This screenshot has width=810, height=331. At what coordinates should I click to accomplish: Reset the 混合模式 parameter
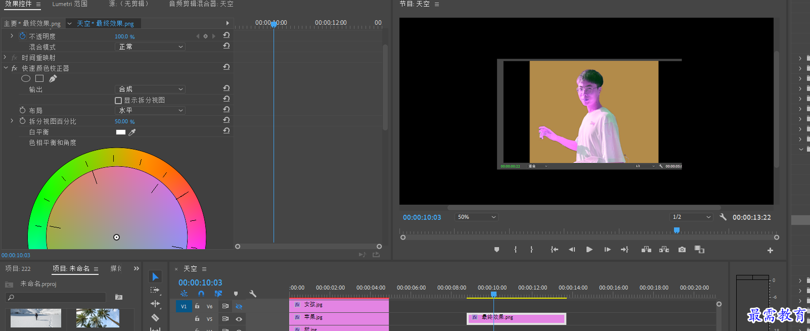(227, 46)
